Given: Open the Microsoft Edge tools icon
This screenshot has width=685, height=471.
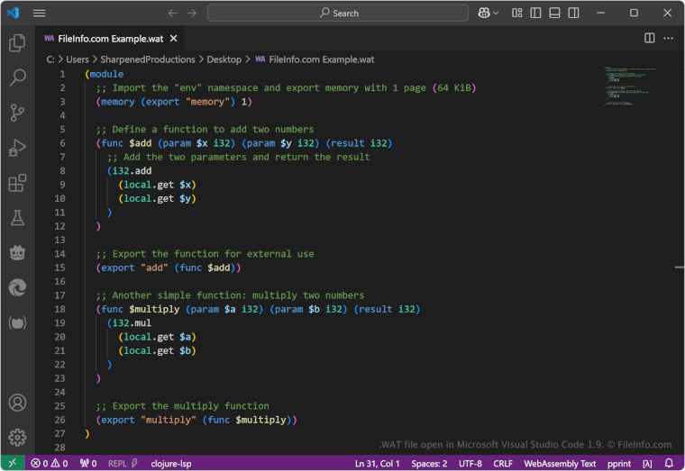Looking at the screenshot, I should coord(17,287).
